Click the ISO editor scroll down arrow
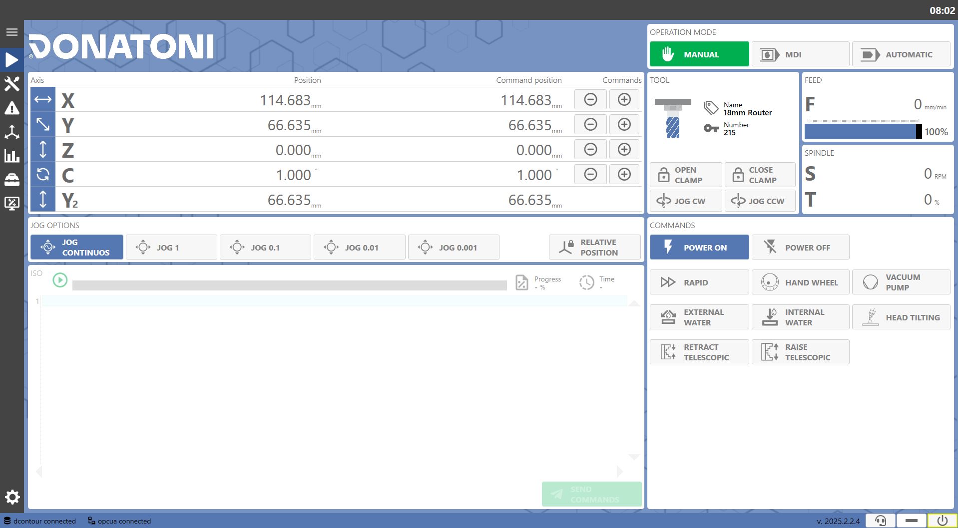Screen dimensions: 958x528 click(x=634, y=457)
